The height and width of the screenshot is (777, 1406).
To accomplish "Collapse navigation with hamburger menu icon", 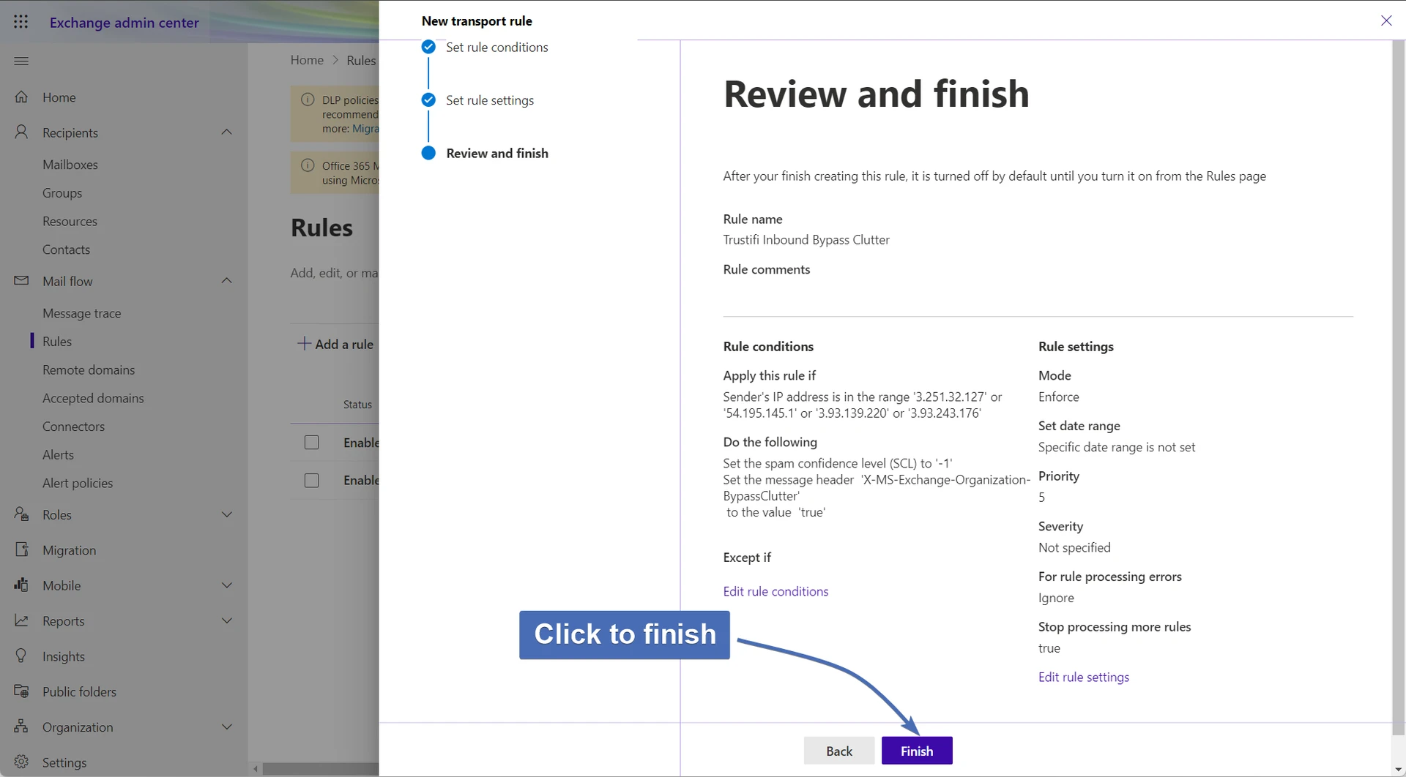I will coord(21,61).
